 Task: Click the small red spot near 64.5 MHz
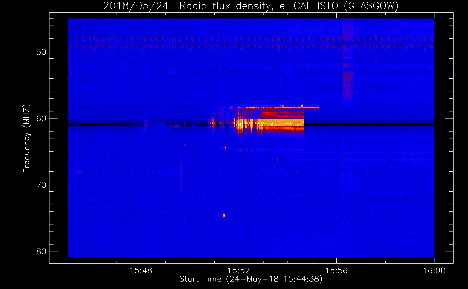tap(224, 148)
